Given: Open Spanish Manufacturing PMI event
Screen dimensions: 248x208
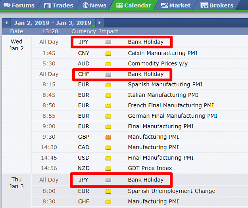Looking at the screenshot, I should [165, 84].
